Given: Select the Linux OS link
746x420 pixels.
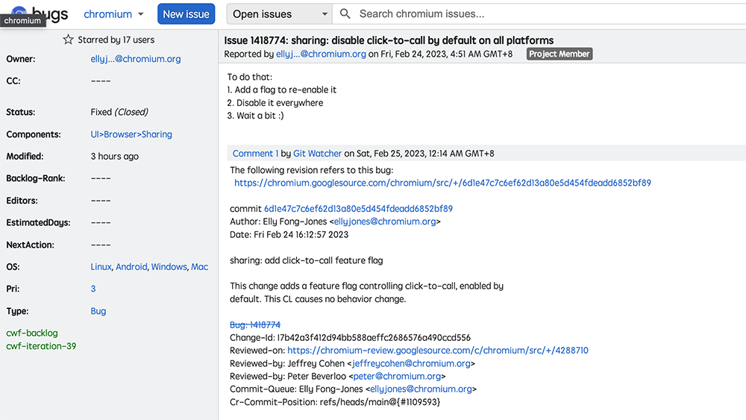Looking at the screenshot, I should pos(101,267).
